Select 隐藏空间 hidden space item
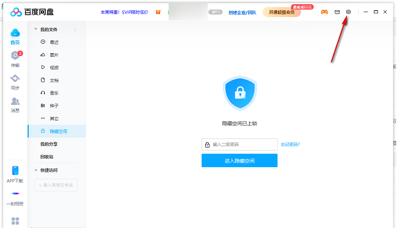This screenshot has height=228, width=397. pyautogui.click(x=57, y=131)
